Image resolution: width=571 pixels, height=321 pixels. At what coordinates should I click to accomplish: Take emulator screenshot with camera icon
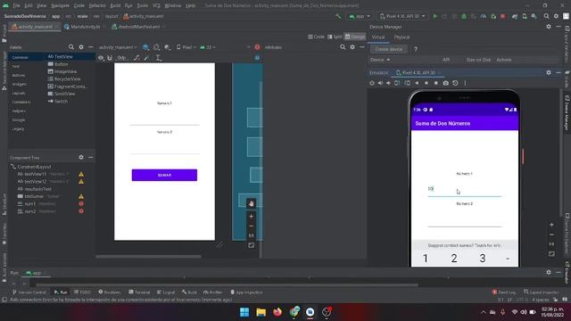[x=445, y=83]
